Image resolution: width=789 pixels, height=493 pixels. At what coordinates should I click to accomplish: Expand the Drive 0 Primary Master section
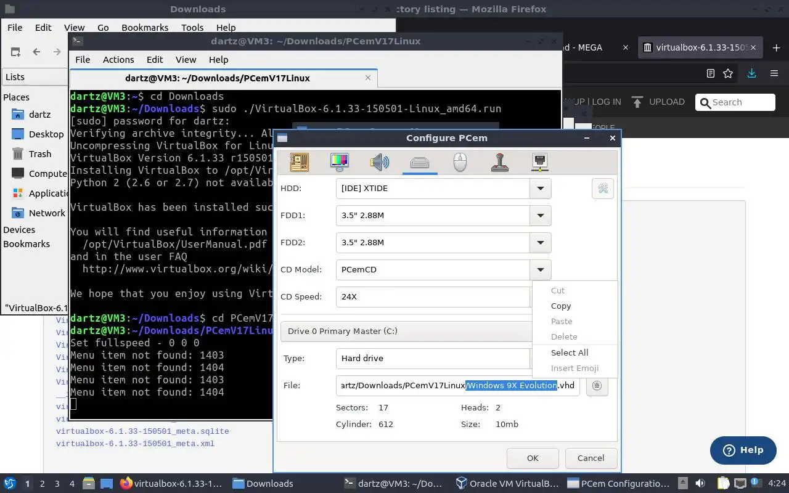[407, 332]
